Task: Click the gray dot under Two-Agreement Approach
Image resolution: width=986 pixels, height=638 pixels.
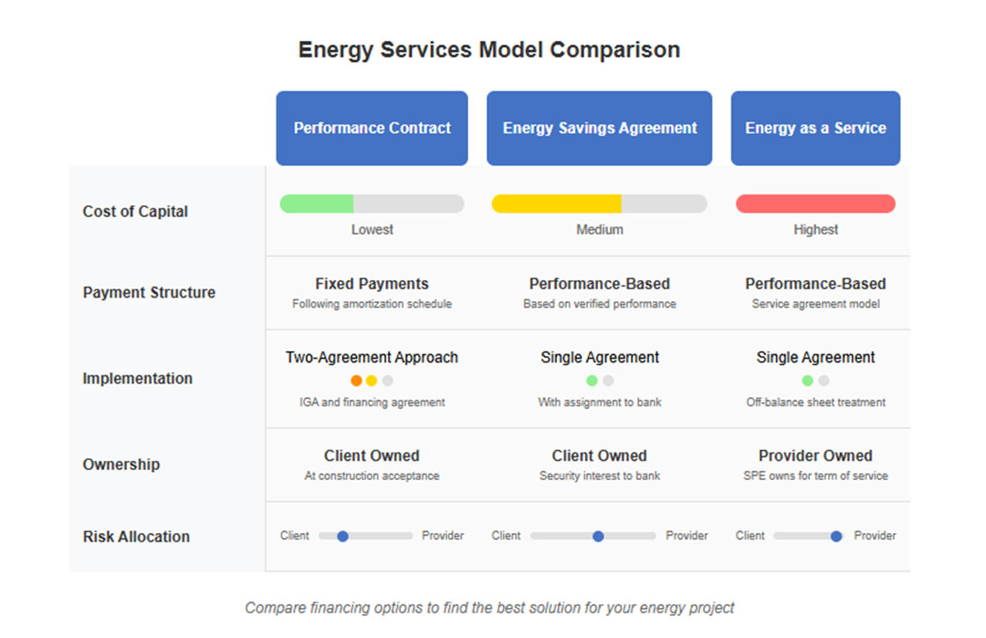Action: [387, 381]
